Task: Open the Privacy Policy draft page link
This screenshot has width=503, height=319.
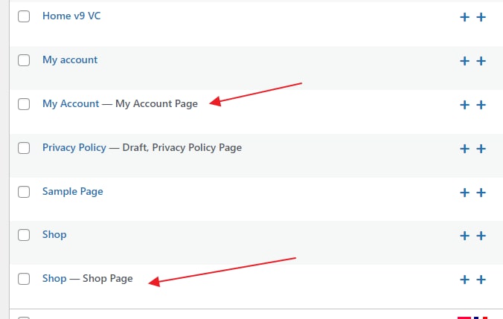Action: [x=74, y=148]
